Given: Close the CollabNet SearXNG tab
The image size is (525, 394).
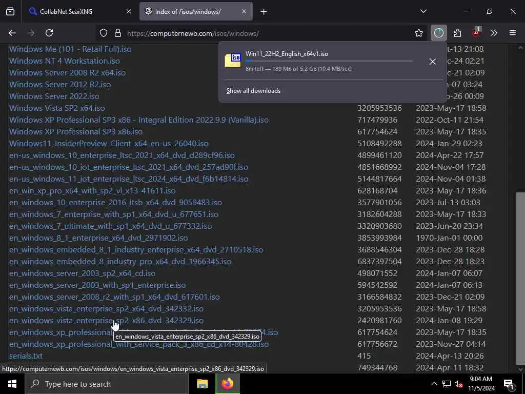Looking at the screenshot, I should pyautogui.click(x=129, y=11).
